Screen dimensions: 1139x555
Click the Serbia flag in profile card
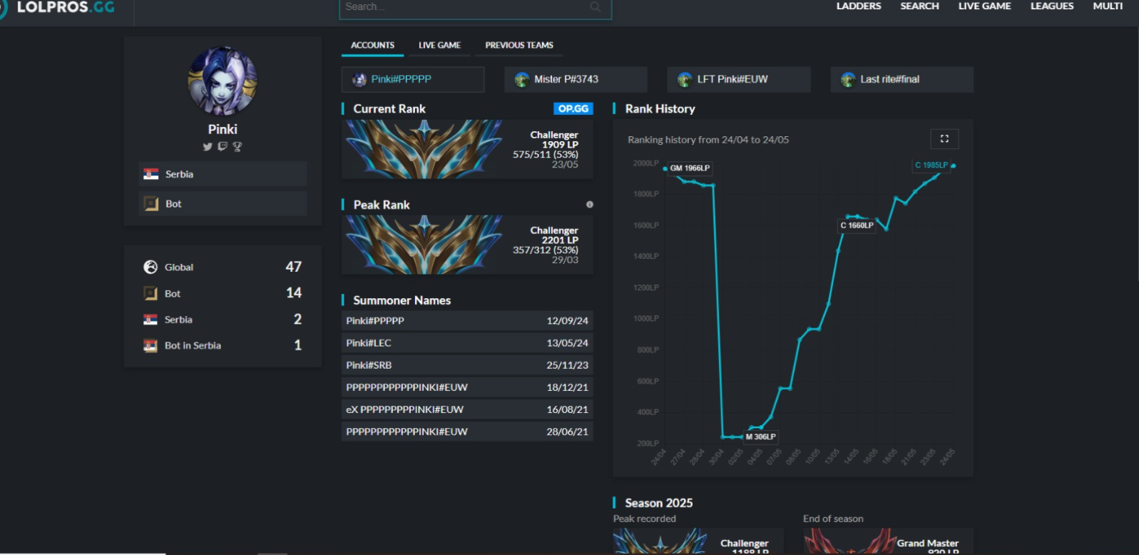pos(151,174)
